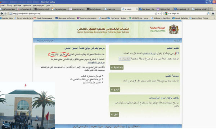
Task: Open the legal notices footer link
Action: [x=96, y=126]
